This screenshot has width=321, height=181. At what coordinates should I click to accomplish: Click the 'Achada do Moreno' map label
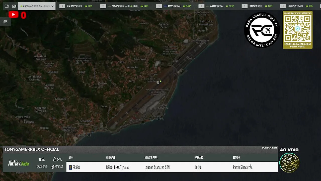coord(41,58)
